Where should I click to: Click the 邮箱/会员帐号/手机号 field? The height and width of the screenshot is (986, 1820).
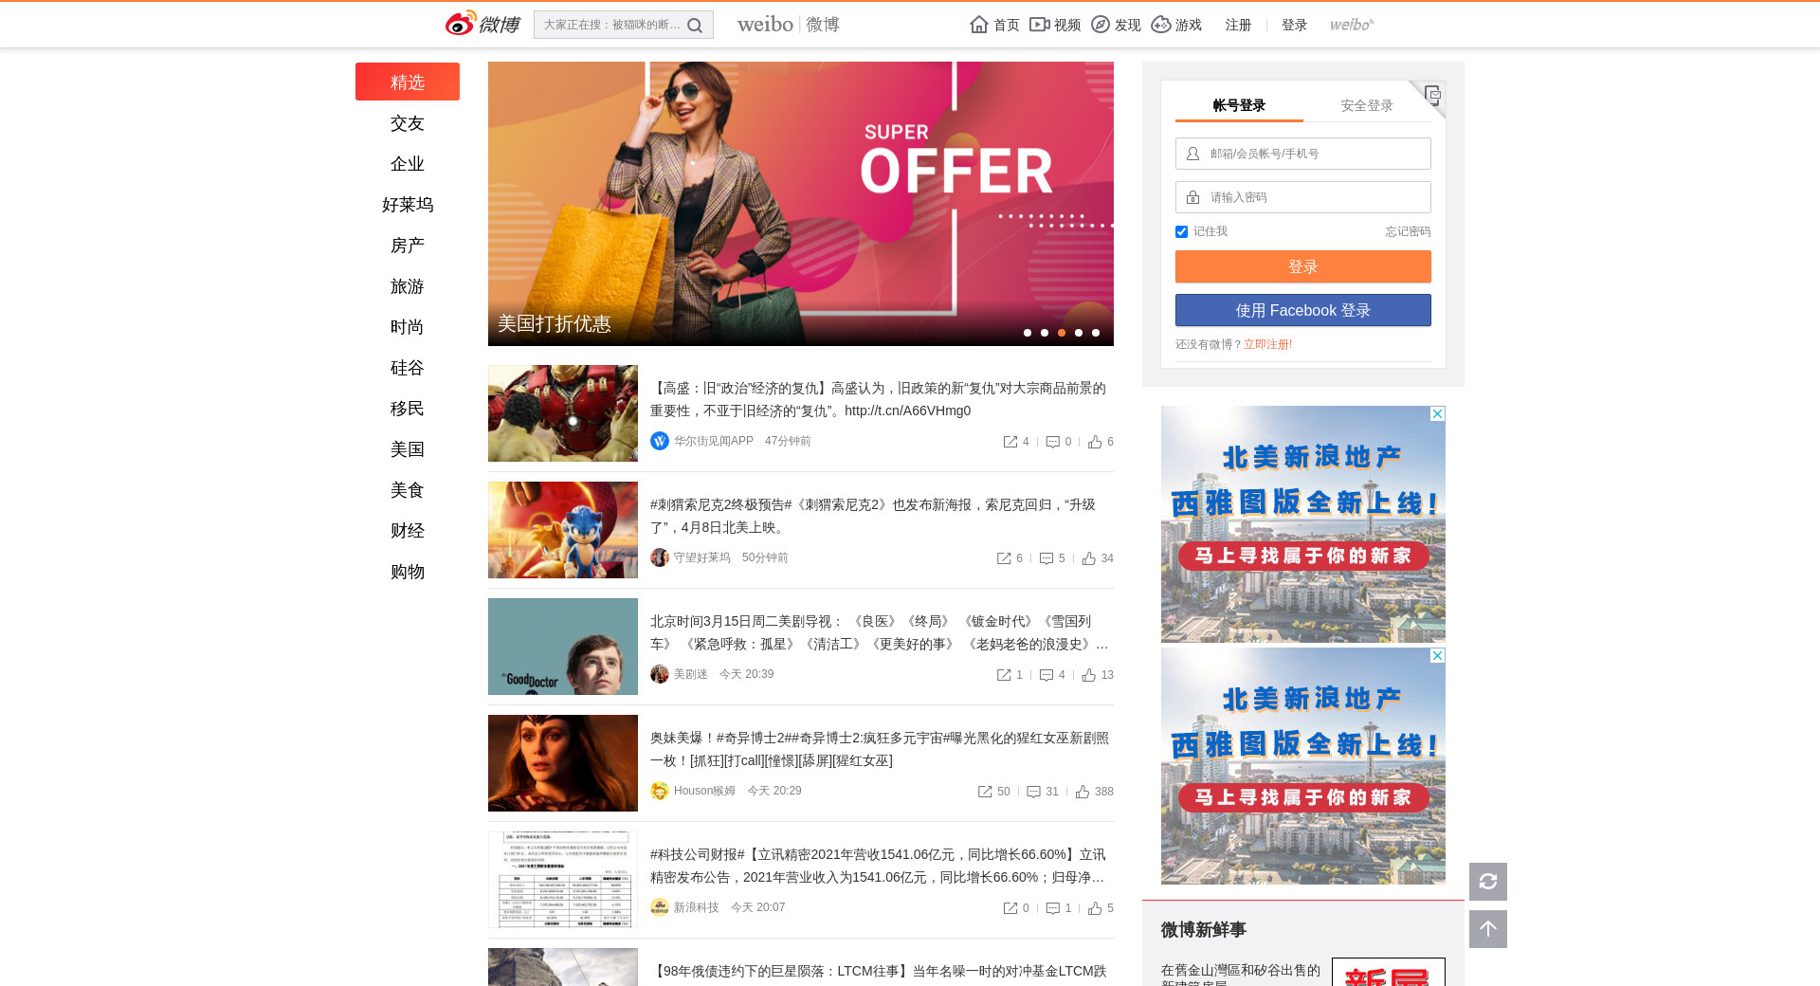pos(1303,154)
